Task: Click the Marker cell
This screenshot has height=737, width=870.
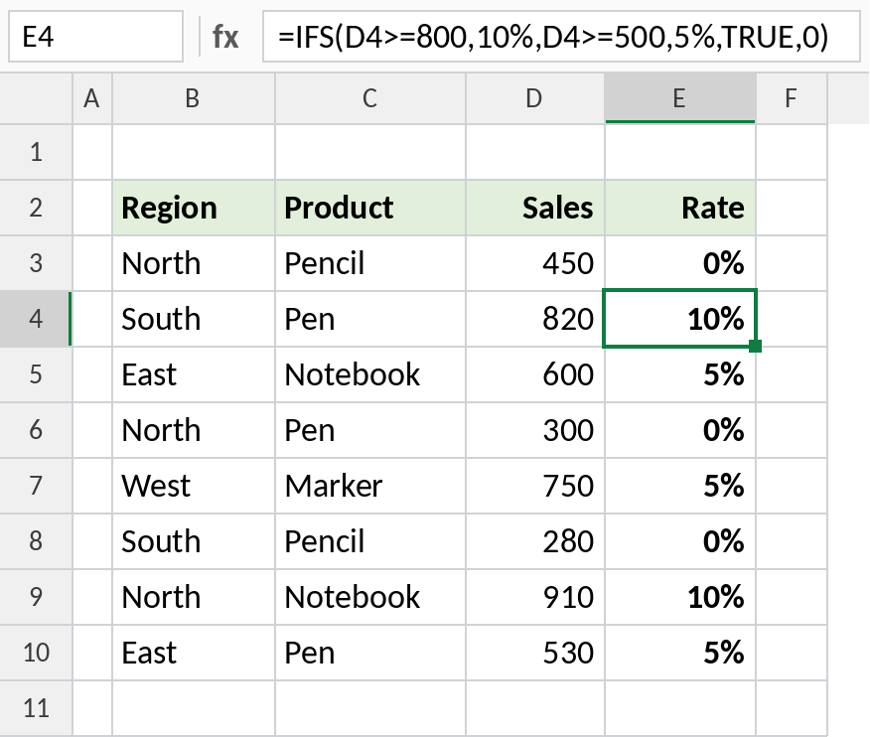Action: pos(370,486)
